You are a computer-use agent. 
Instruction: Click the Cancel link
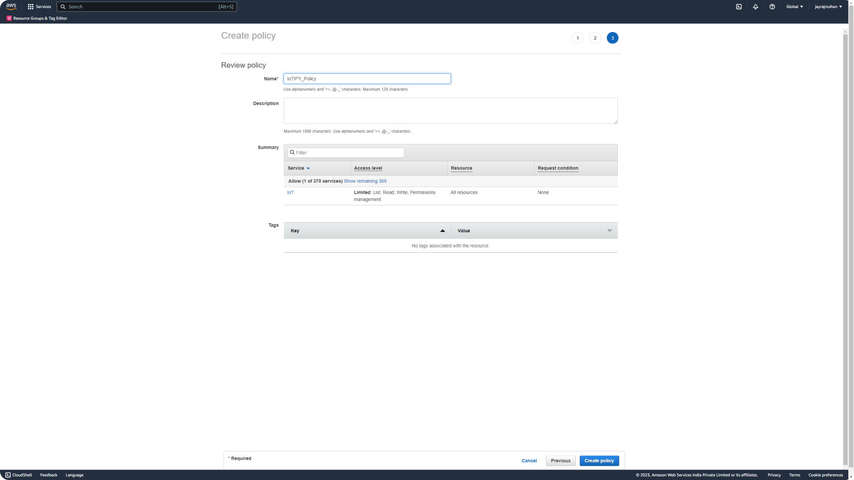[x=529, y=460]
